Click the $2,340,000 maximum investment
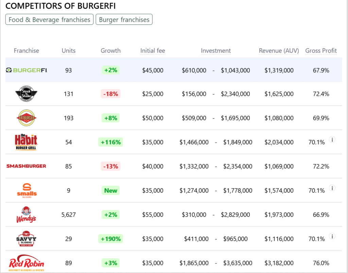348x273 pixels. click(x=235, y=94)
